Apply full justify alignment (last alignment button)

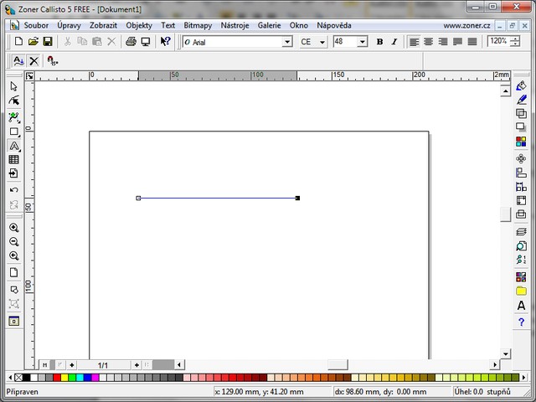click(472, 42)
